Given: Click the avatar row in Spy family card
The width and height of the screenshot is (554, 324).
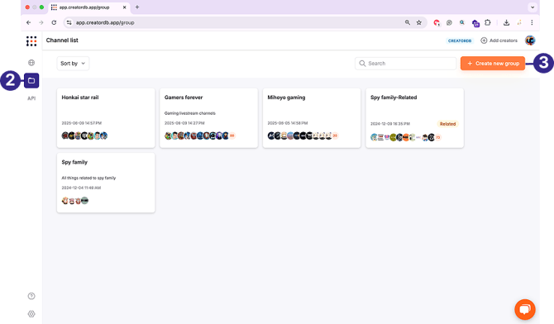Looking at the screenshot, I should click(75, 201).
